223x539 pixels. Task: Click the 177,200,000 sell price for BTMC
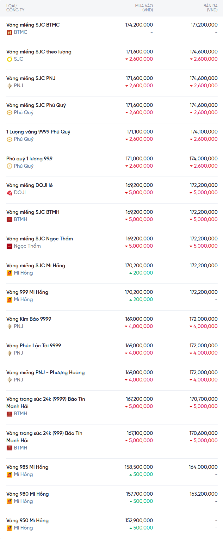click(x=204, y=25)
